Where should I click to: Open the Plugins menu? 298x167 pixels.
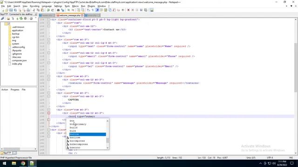coord(91,6)
